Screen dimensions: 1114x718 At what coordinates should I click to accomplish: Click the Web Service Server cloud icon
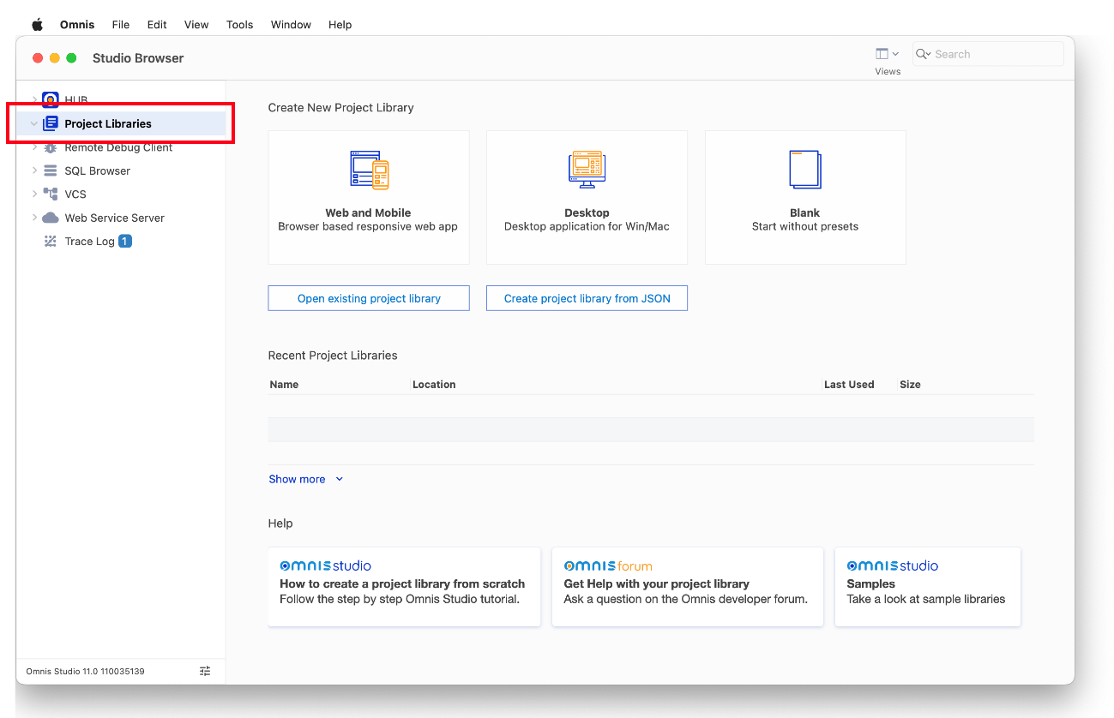coord(51,218)
